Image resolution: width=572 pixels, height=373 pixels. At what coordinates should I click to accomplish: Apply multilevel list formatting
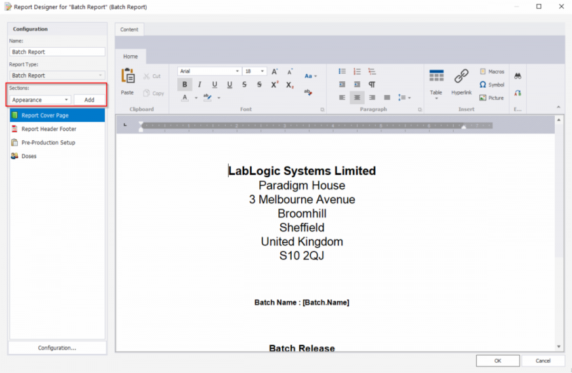pos(372,71)
